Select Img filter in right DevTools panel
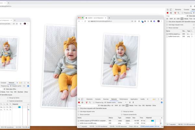Viewport: 195px width, 130px height. (182, 19)
